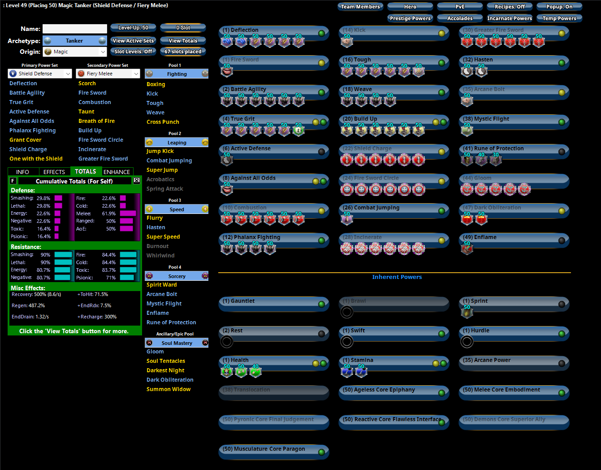Select the Kick power's enhancement slot icon

pyautogui.click(x=346, y=42)
